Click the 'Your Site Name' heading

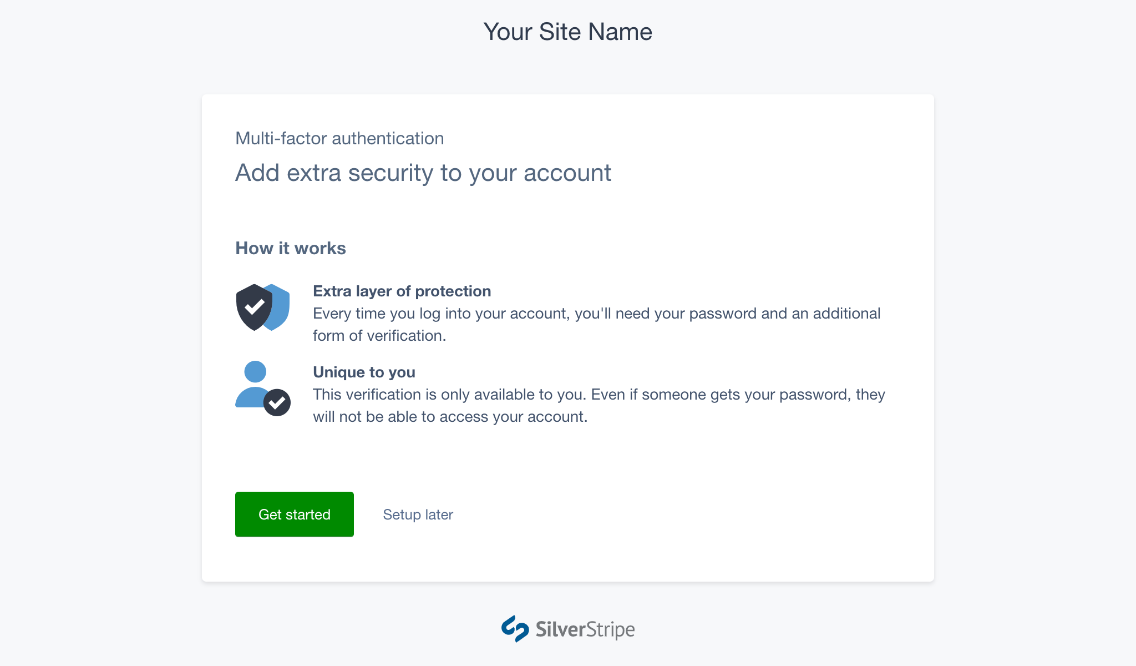[567, 32]
